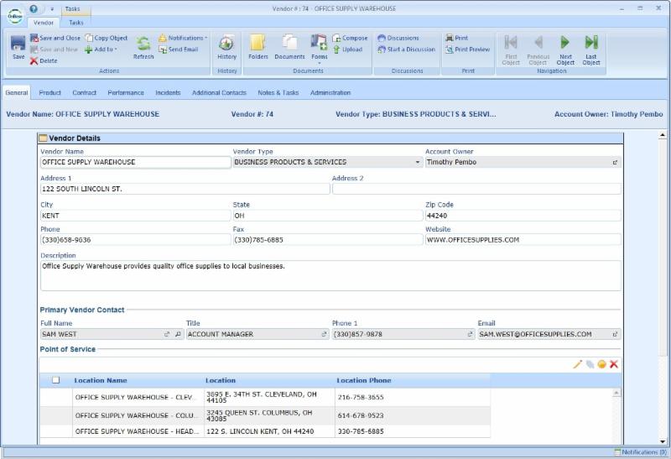Toggle the select-all checkbox in locations header
Viewport: 671px width, 459px height.
click(56, 380)
